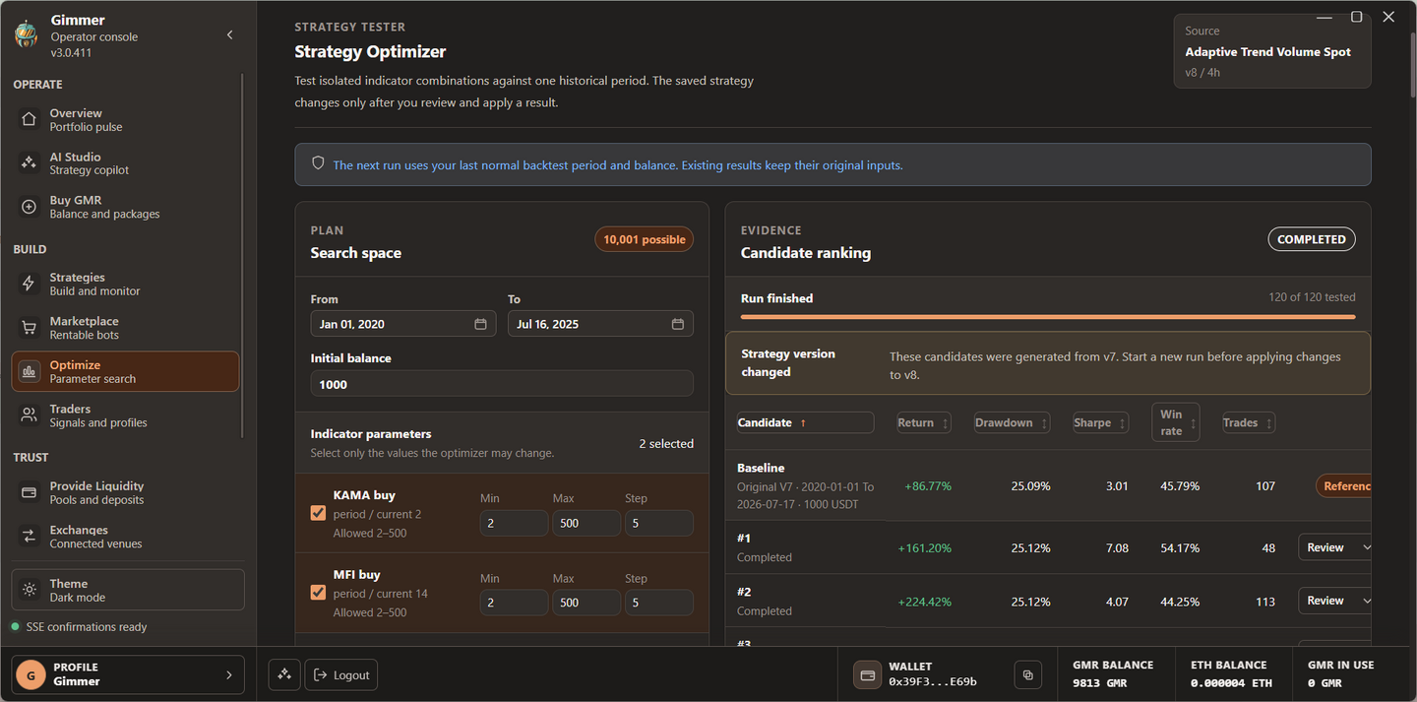The width and height of the screenshot is (1417, 702).
Task: Click the 10,001 possible badge
Action: (645, 239)
